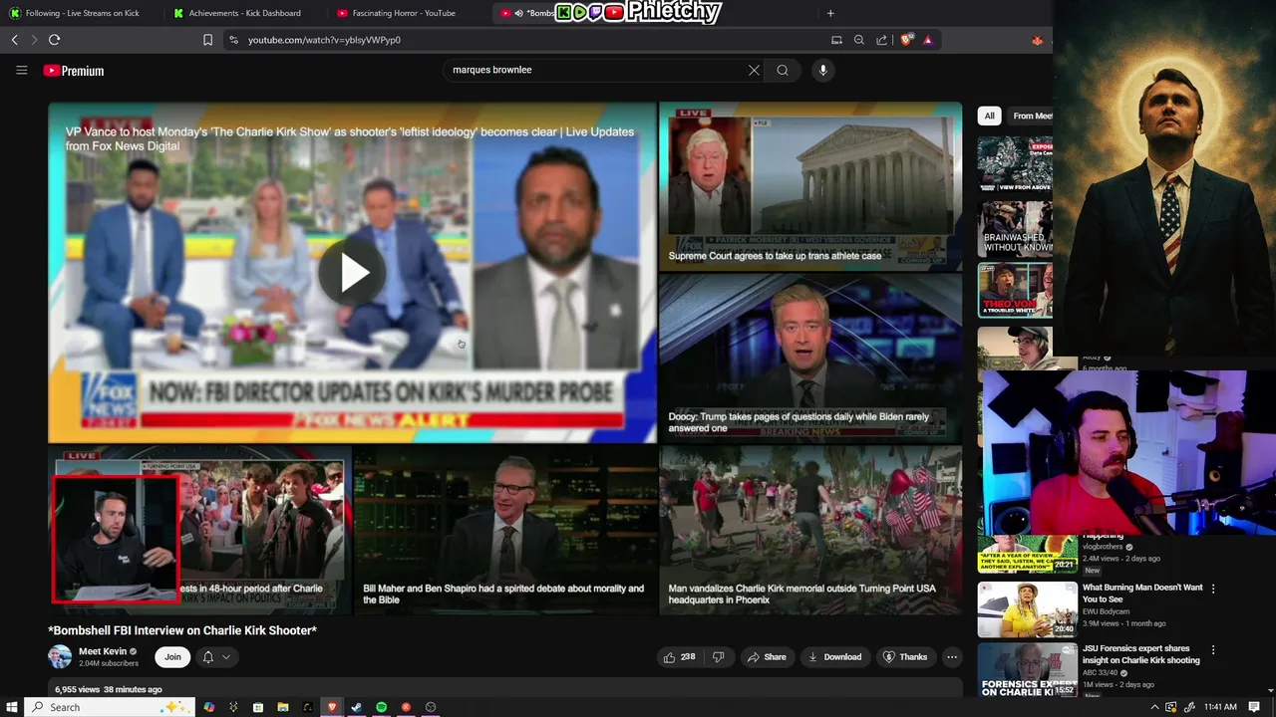Screen dimensions: 1276x717
Task: Open File Explorer from the taskbar
Action: click(283, 707)
